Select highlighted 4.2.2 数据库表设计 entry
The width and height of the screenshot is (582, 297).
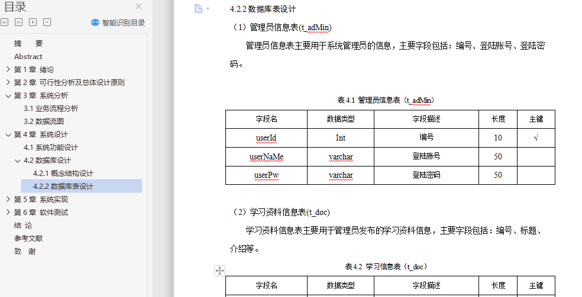tap(82, 186)
